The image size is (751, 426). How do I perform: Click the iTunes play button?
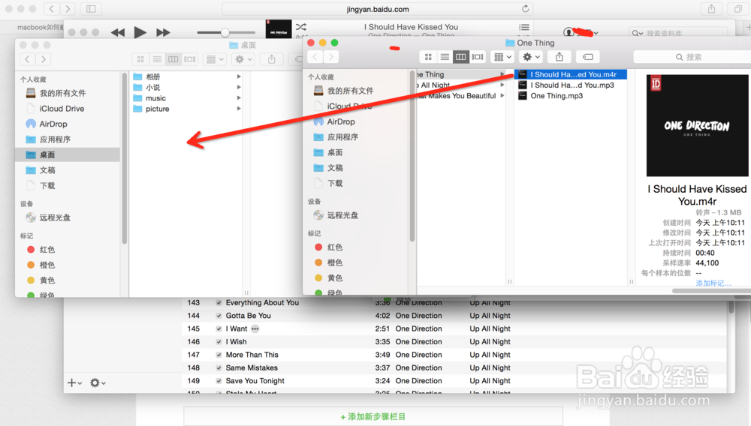140,32
